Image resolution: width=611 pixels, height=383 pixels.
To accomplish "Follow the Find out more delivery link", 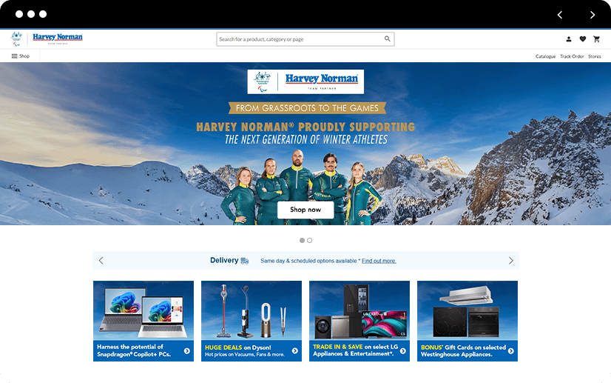I will pyautogui.click(x=379, y=261).
